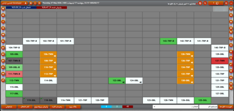Select room 102-TRP-B
The image size is (234, 111).
48,41
